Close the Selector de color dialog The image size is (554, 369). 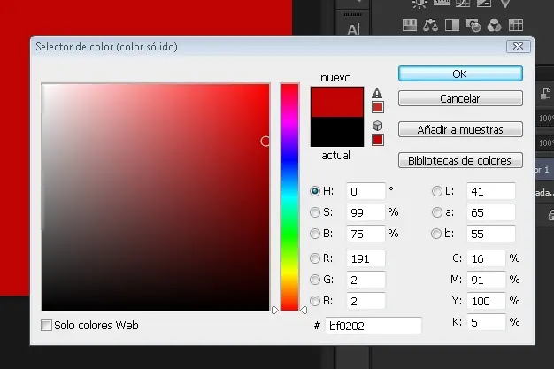coord(519,46)
